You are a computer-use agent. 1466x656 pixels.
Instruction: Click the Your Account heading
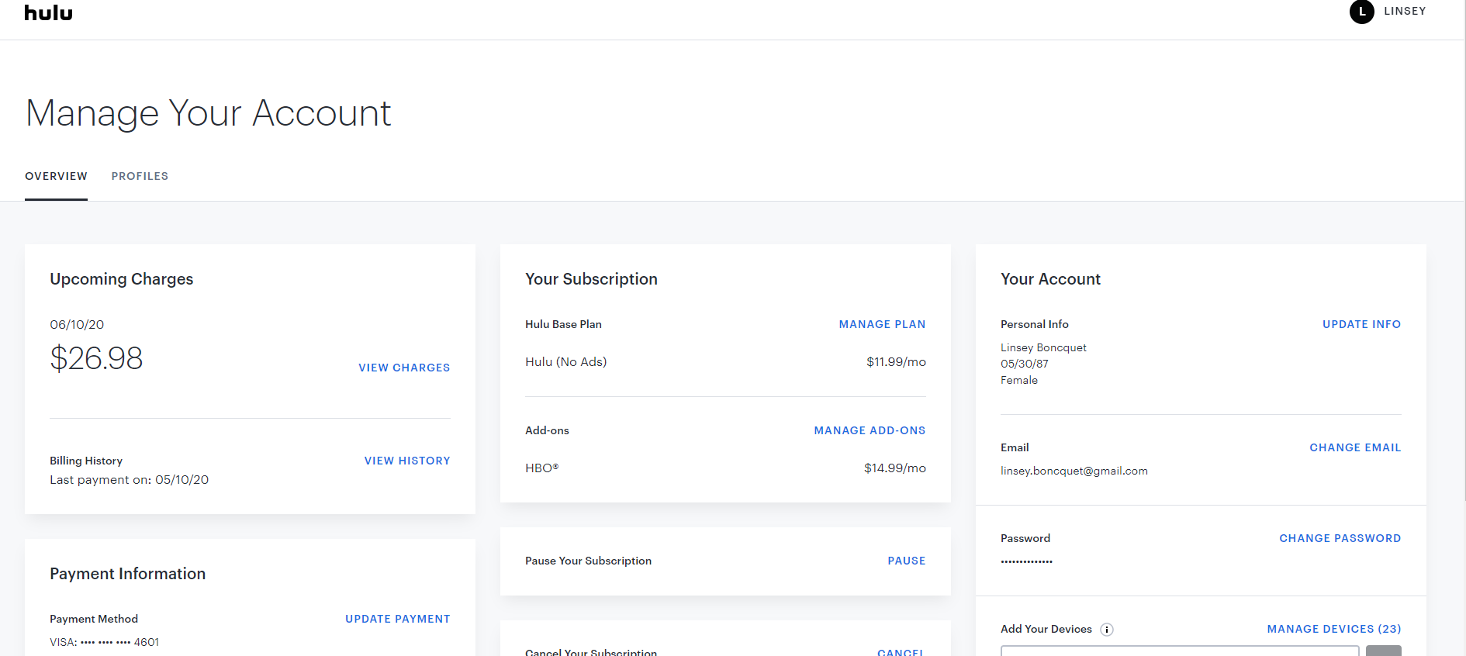tap(1050, 279)
